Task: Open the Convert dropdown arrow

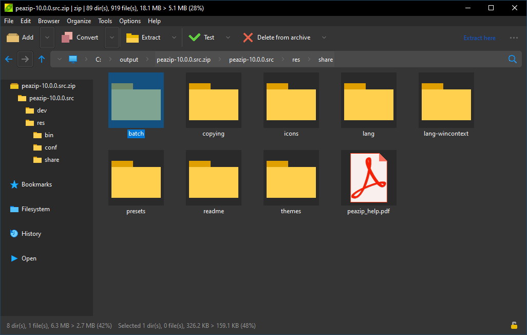Action: click(112, 38)
